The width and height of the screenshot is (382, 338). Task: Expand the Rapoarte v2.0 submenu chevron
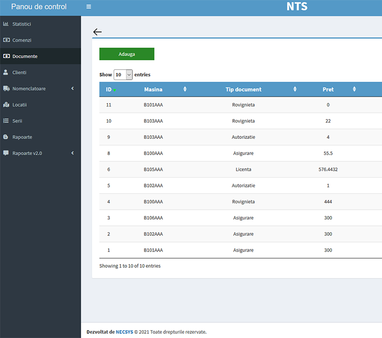[x=72, y=154]
